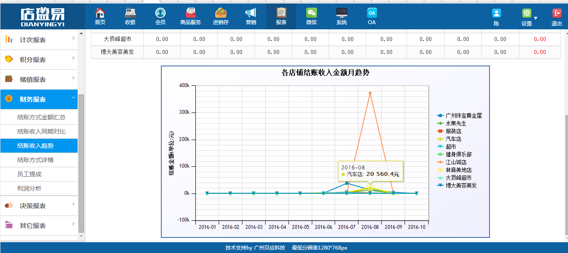
Task: Collapse the 财务报表 chevron
Action: pyautogui.click(x=73, y=98)
